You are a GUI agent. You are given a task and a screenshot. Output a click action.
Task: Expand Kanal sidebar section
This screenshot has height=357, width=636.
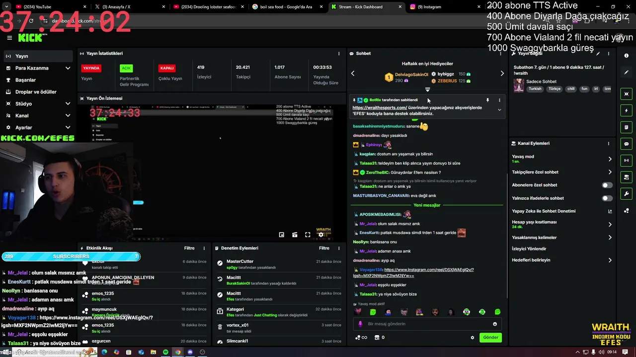tap(68, 116)
